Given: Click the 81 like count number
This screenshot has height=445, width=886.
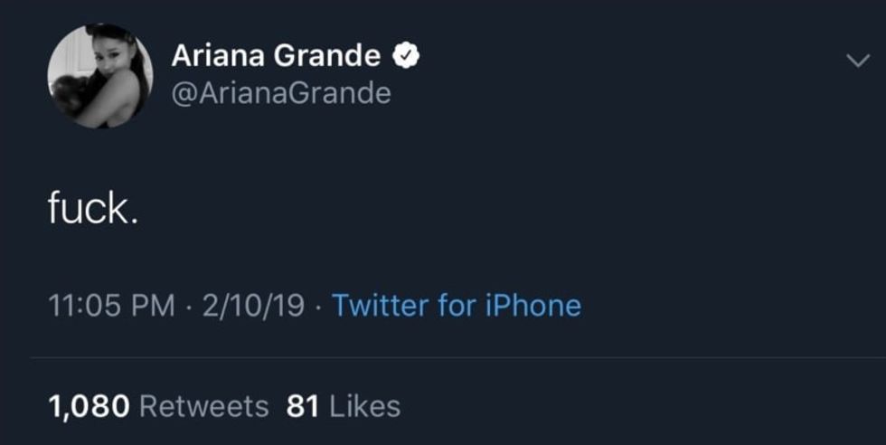Looking at the screenshot, I should (x=303, y=406).
